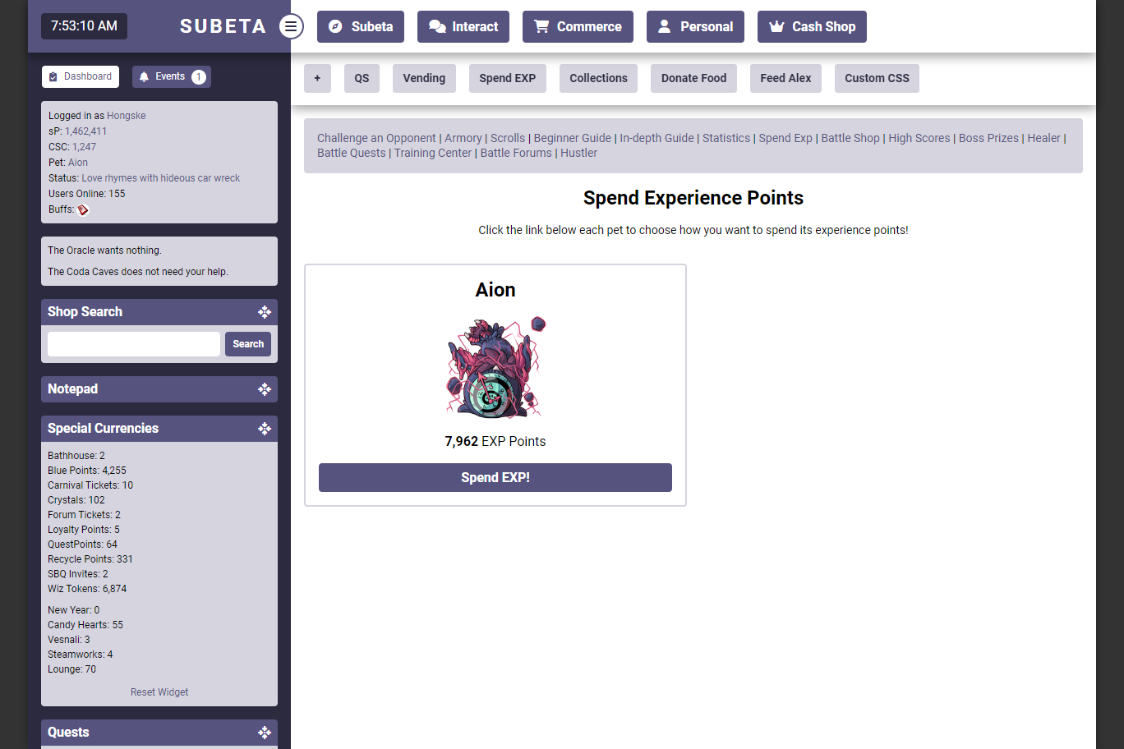
Task: Click the move icon on Special Currencies widget
Action: tap(265, 429)
